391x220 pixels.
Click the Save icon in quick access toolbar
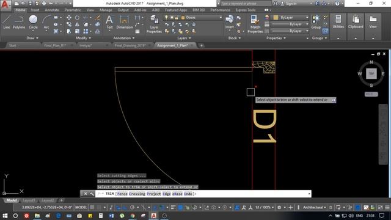(30, 4)
